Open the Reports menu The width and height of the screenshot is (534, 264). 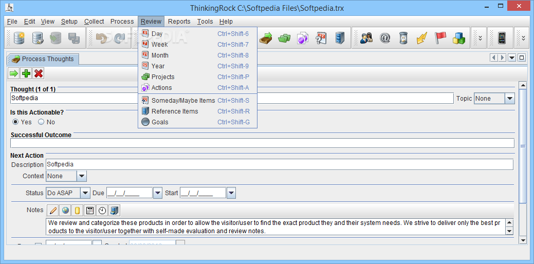pos(179,22)
